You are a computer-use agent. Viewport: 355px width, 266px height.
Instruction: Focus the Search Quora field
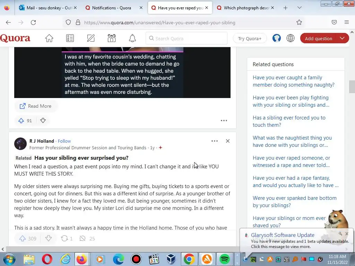pyautogui.click(x=186, y=38)
